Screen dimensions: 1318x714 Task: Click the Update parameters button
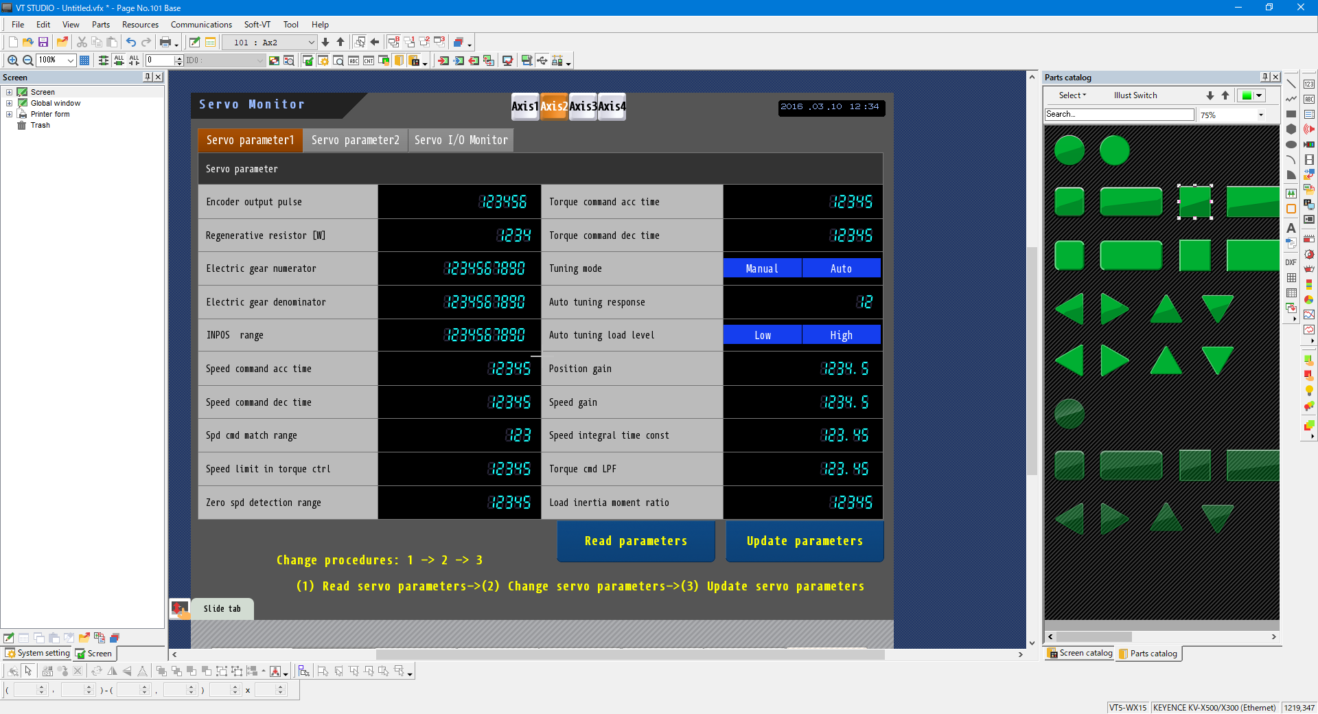point(805,541)
